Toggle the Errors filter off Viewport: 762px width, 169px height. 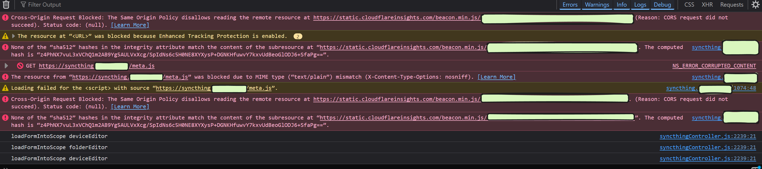tap(570, 5)
